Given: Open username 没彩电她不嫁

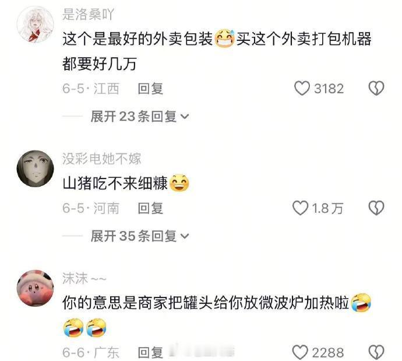Looking at the screenshot, I should (101, 159).
